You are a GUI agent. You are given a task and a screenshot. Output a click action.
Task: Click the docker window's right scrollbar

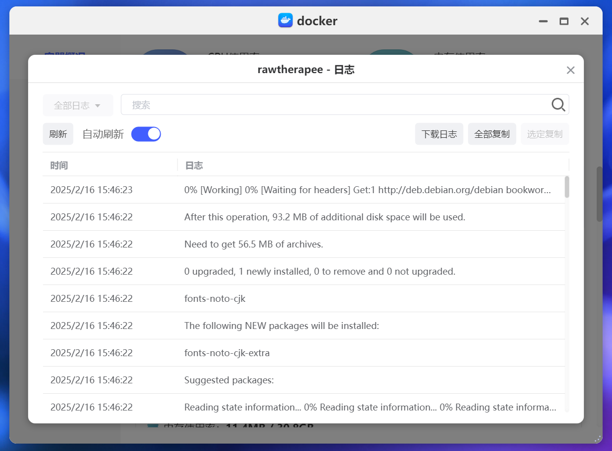point(600,194)
